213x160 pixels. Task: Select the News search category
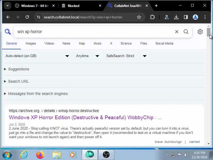(x=66, y=43)
